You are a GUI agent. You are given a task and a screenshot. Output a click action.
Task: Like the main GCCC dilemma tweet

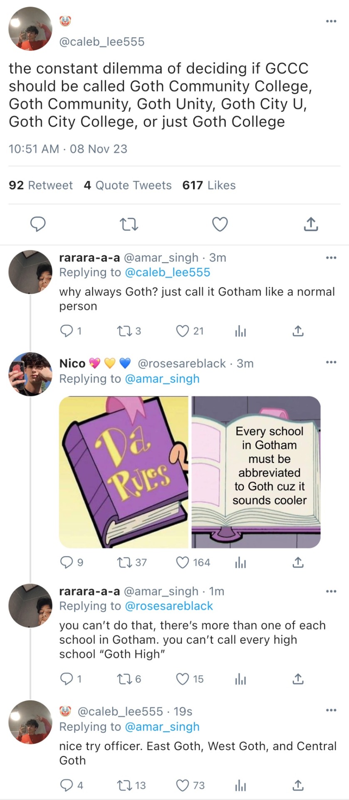point(220,224)
